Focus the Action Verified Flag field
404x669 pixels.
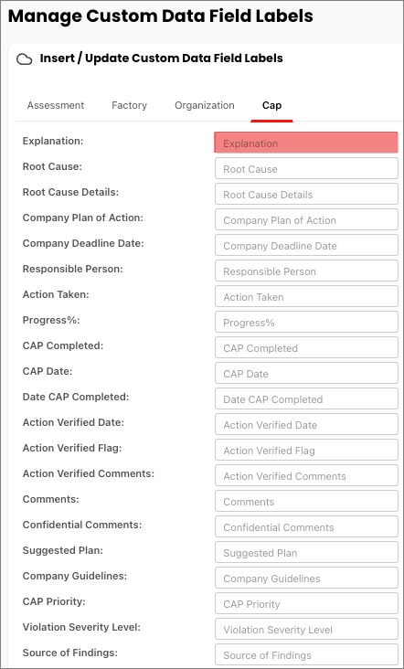point(306,450)
